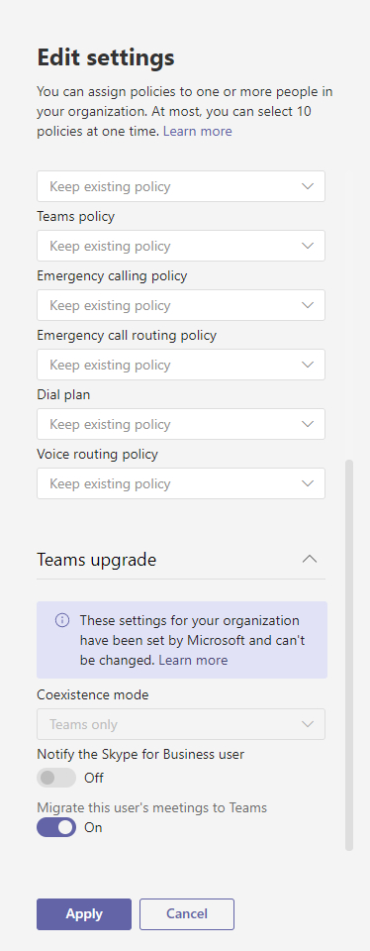370x951 pixels.
Task: Collapse the Teams upgrade section chevron
Action: (x=310, y=559)
